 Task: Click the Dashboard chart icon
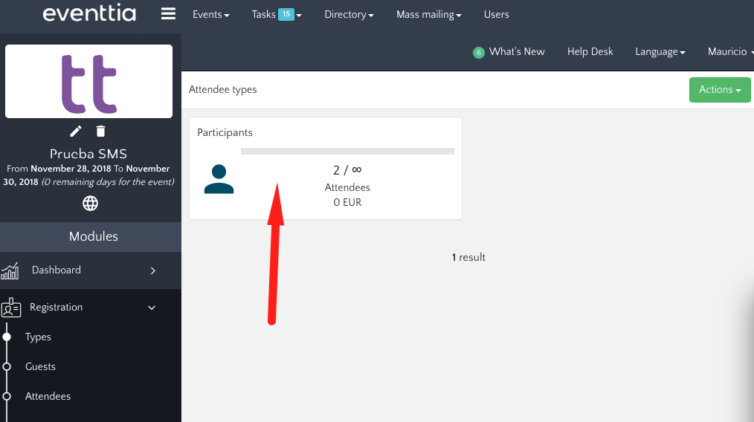pyautogui.click(x=10, y=270)
